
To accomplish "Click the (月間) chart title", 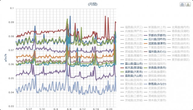I will (x=93, y=4).
